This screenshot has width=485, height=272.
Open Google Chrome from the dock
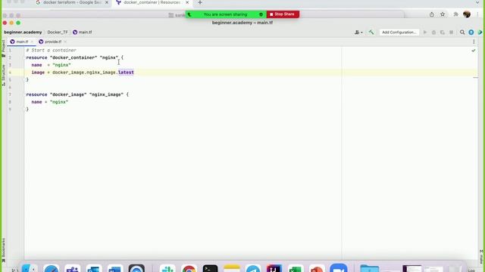[189, 268]
